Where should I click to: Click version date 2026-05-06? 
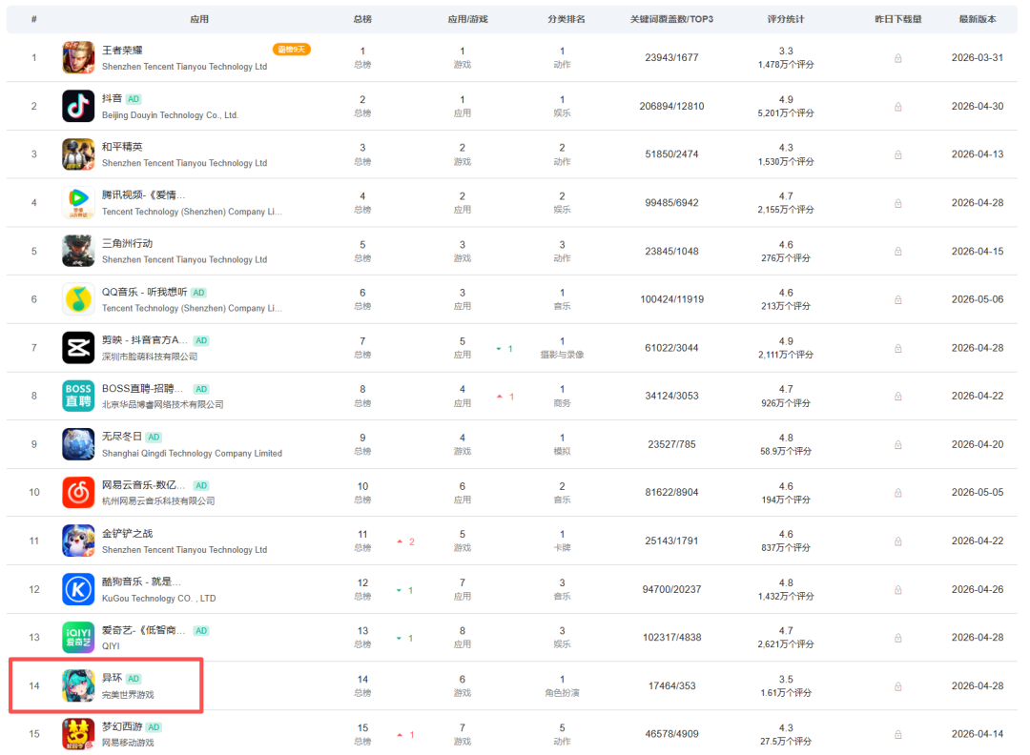pyautogui.click(x=978, y=299)
